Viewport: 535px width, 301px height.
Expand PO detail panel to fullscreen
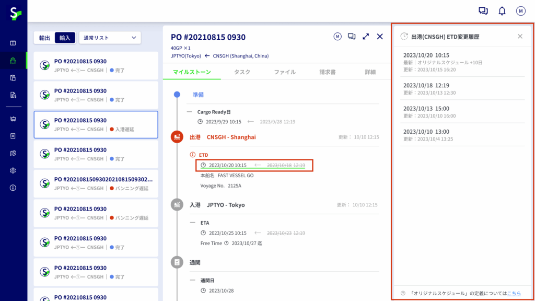pyautogui.click(x=366, y=37)
